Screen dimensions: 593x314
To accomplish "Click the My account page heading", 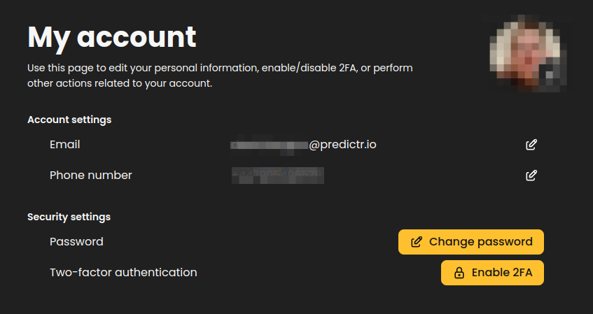I will pyautogui.click(x=111, y=37).
